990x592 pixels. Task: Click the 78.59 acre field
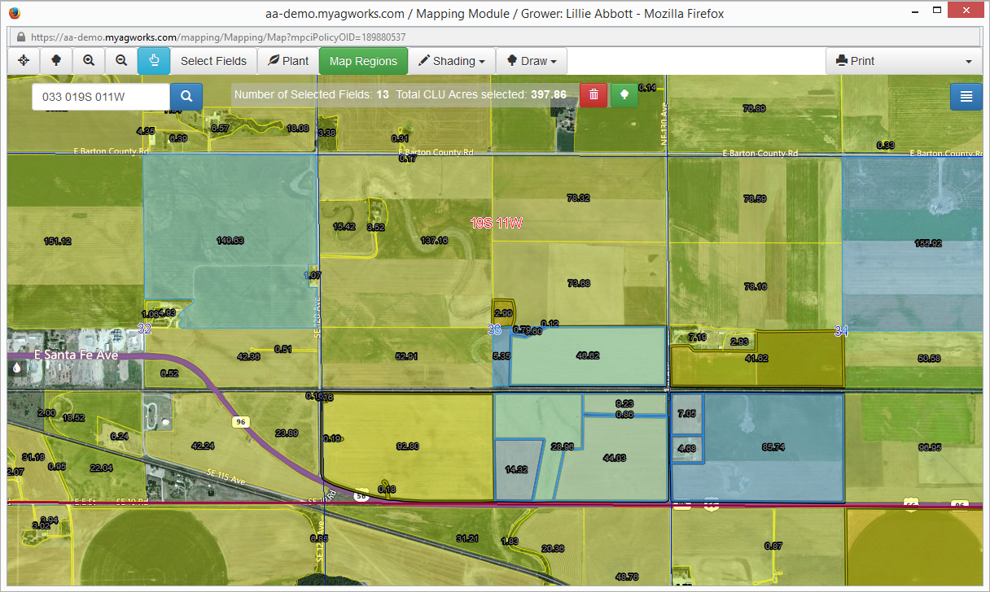click(x=755, y=198)
